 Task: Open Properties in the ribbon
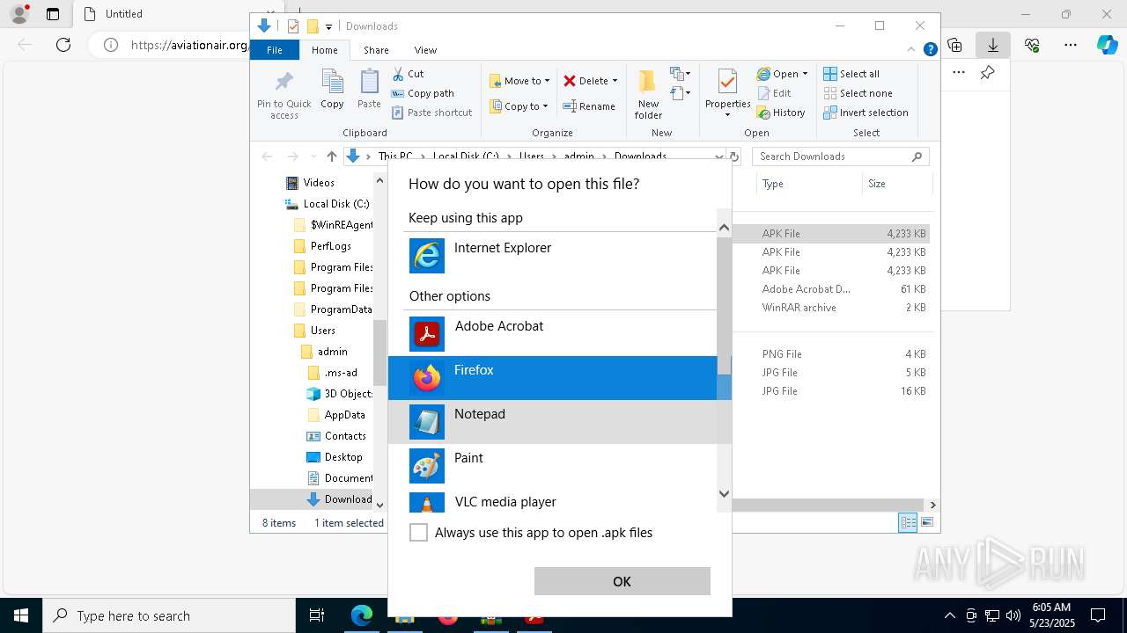point(727,92)
